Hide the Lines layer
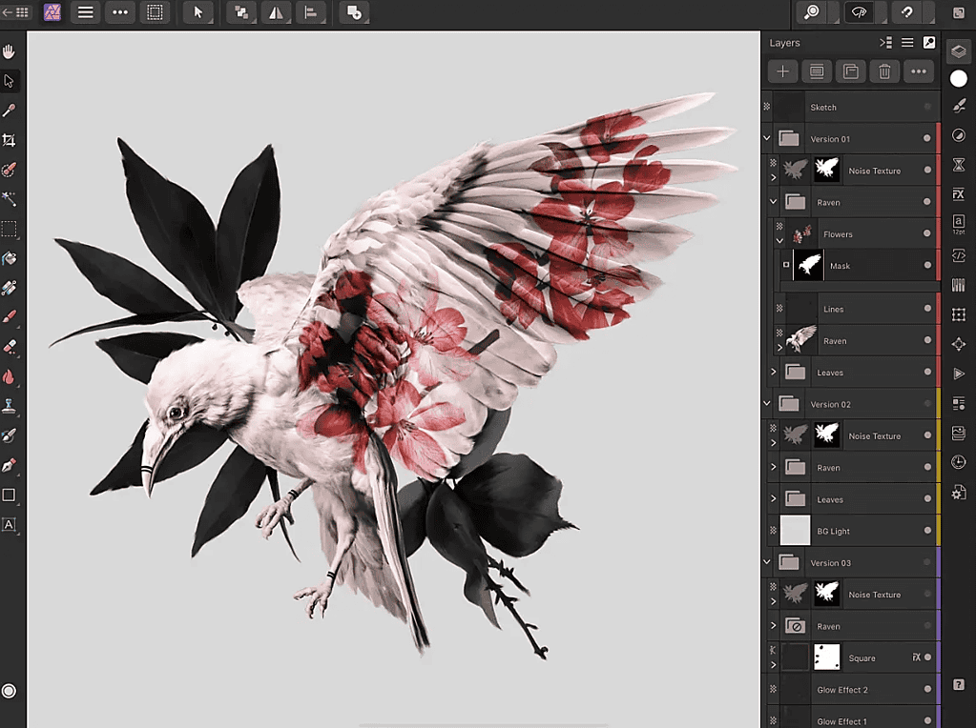Image resolution: width=976 pixels, height=728 pixels. (x=927, y=309)
